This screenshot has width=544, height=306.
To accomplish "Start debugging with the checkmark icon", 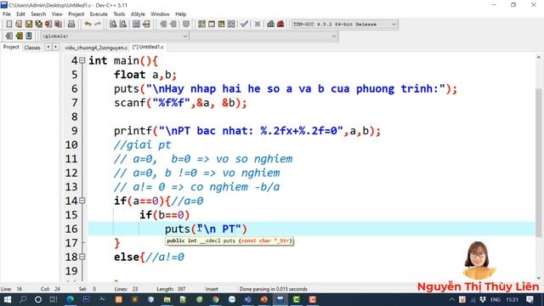I will click(x=244, y=24).
